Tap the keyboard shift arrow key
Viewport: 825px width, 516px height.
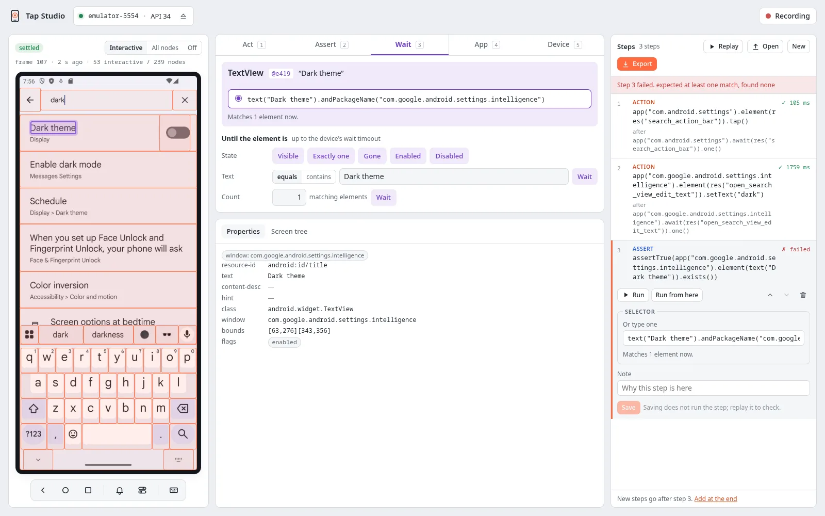point(34,409)
